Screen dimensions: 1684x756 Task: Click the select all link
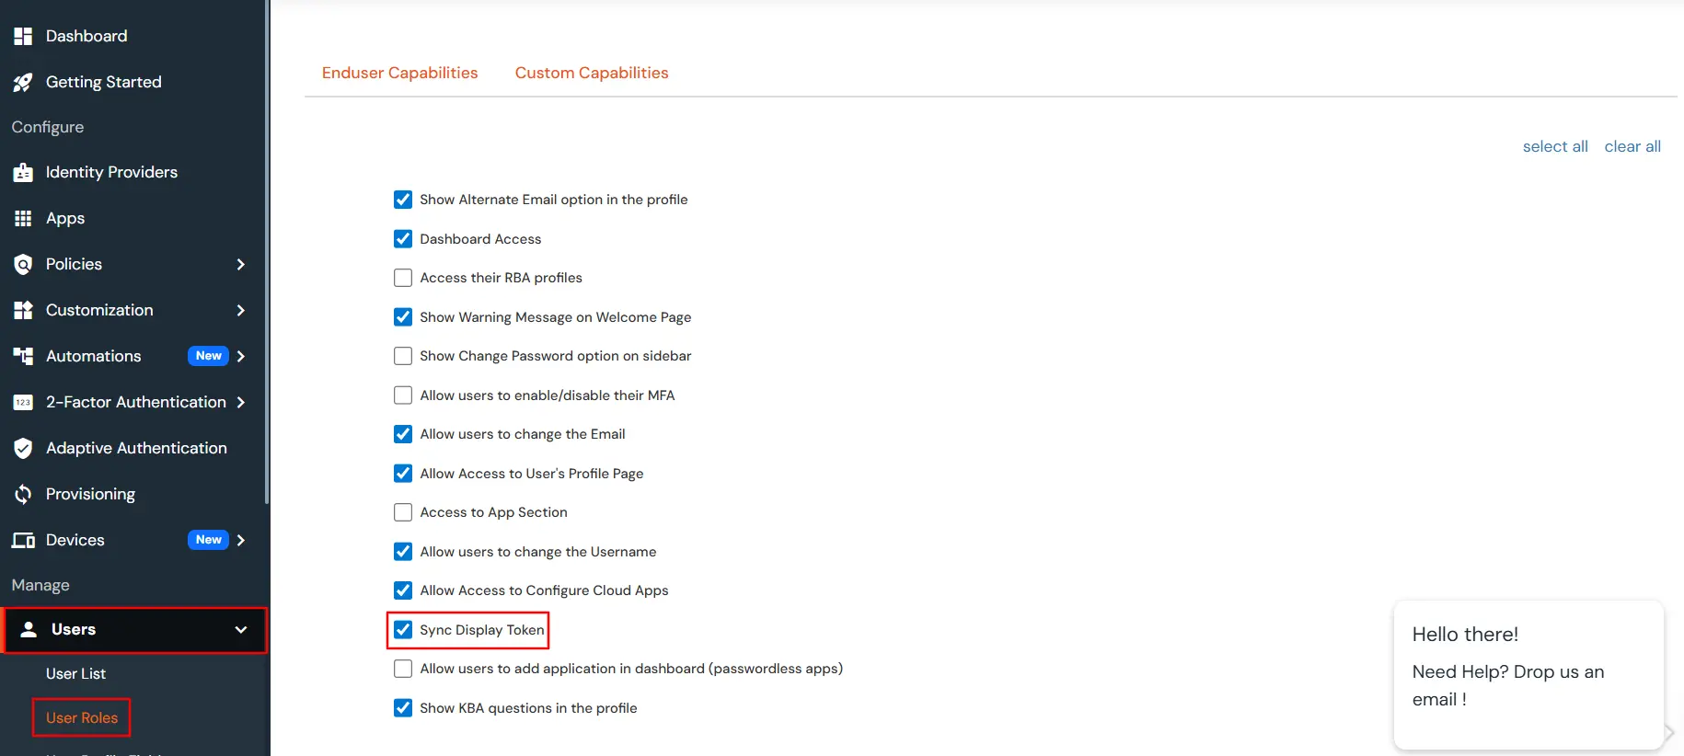tap(1555, 146)
